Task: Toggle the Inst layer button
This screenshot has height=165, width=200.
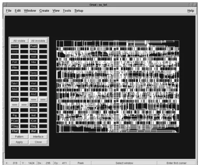Action: pos(34,116)
